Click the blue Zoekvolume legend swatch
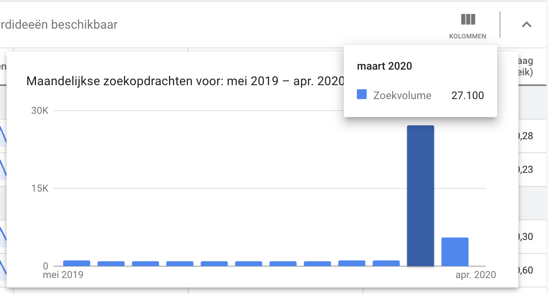The width and height of the screenshot is (548, 294). (362, 95)
